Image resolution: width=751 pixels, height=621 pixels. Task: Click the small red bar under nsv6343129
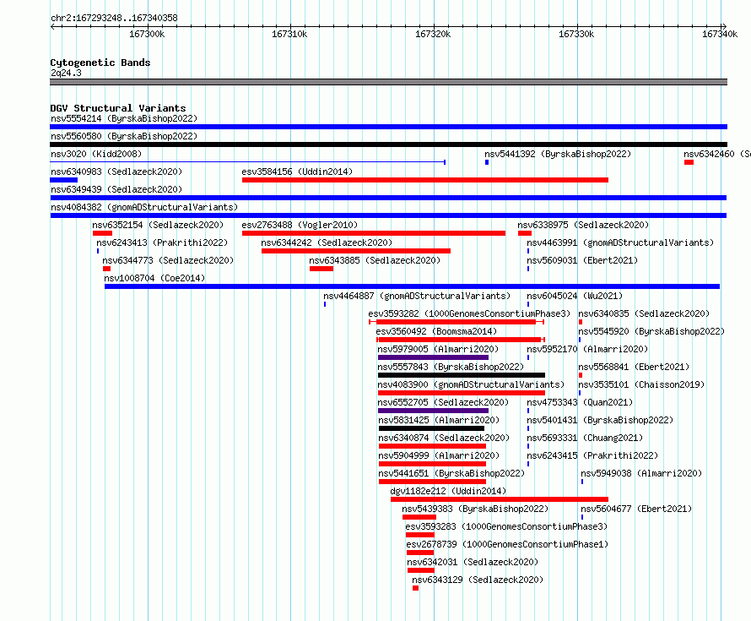416,588
